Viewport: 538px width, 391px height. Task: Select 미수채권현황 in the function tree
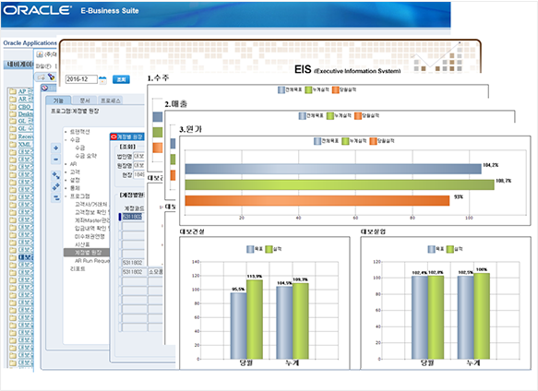(90, 236)
